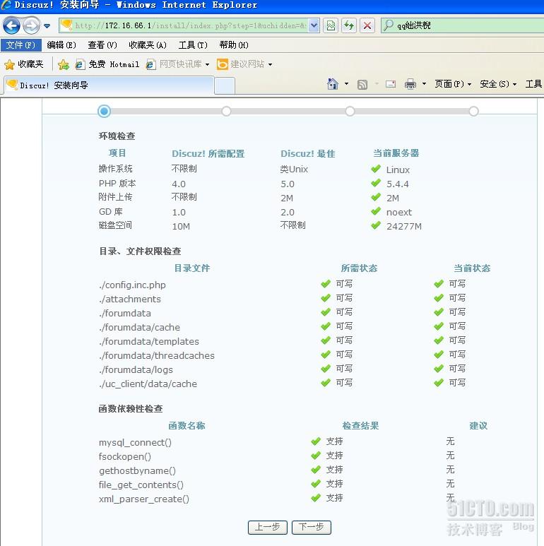This screenshot has width=544, height=546.
Task: Open the 编辑(E) menu
Action: (x=61, y=45)
